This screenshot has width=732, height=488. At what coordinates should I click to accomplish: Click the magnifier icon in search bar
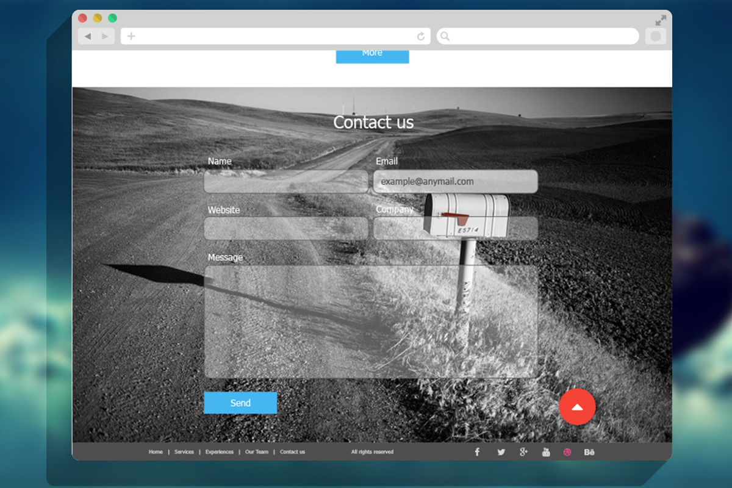click(445, 37)
